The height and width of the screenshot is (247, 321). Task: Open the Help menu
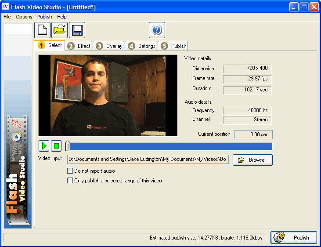coord(61,17)
